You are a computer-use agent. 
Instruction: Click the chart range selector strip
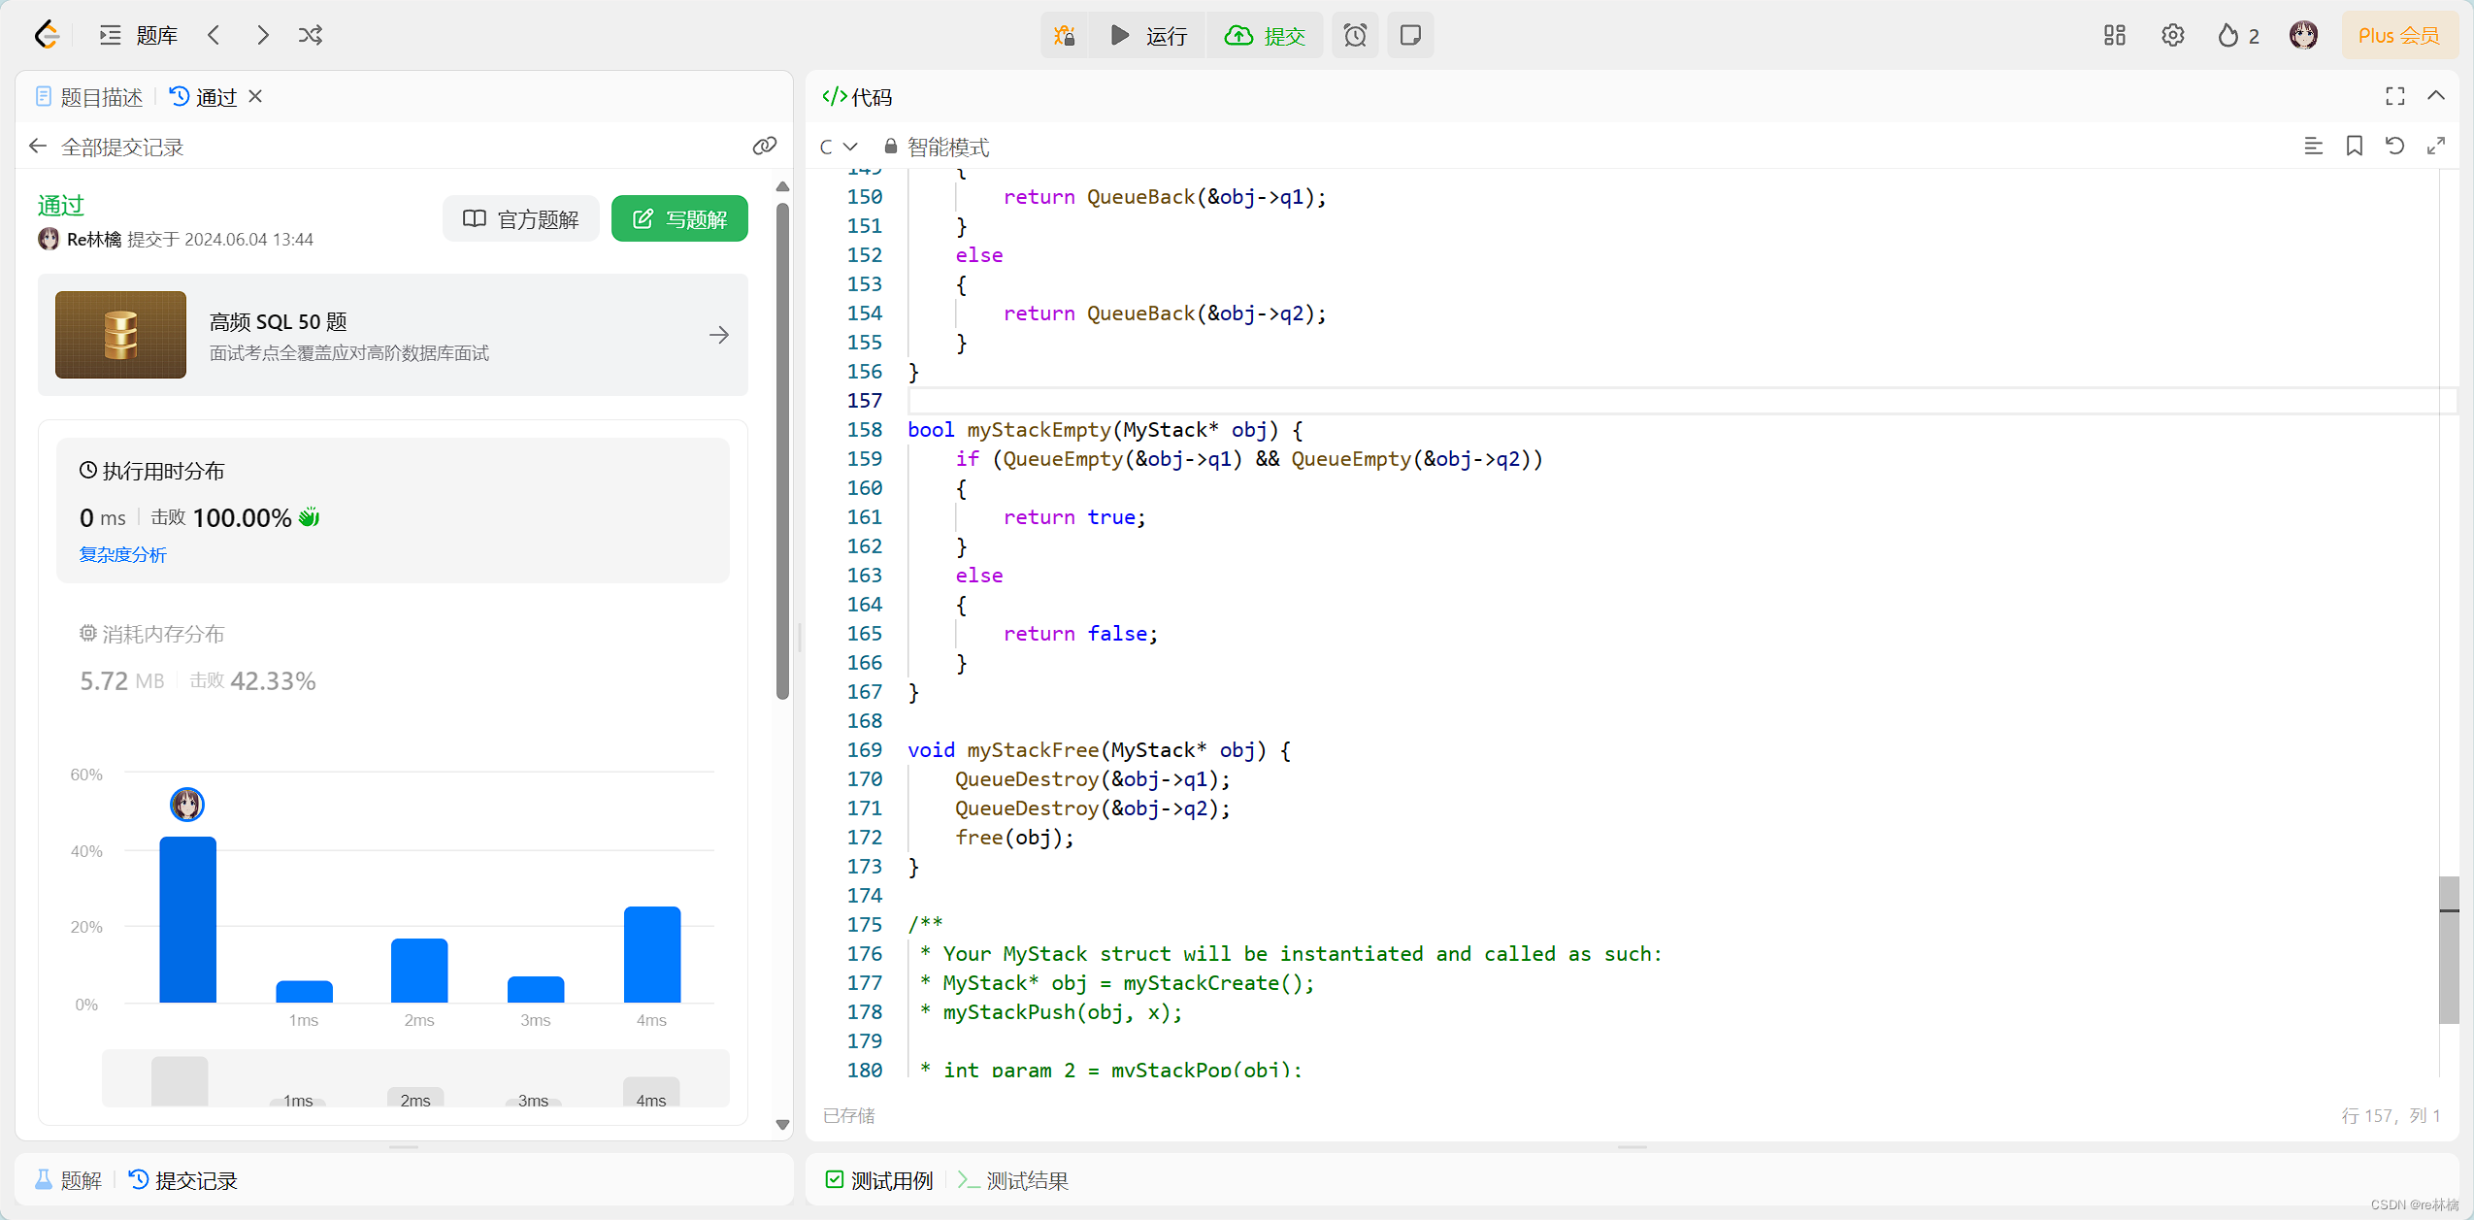click(415, 1078)
